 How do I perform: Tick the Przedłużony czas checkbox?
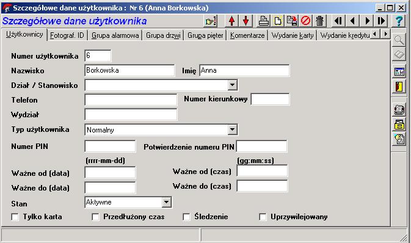coord(95,217)
